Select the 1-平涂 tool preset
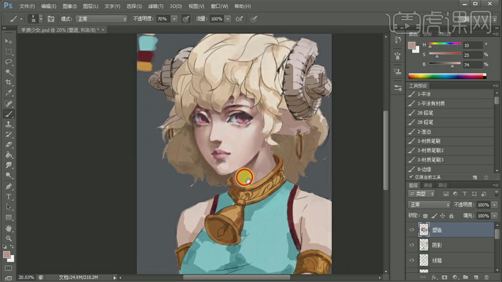502x282 pixels. click(450, 94)
